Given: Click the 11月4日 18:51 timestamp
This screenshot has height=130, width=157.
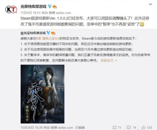Looking at the screenshot, I should tap(31, 13).
